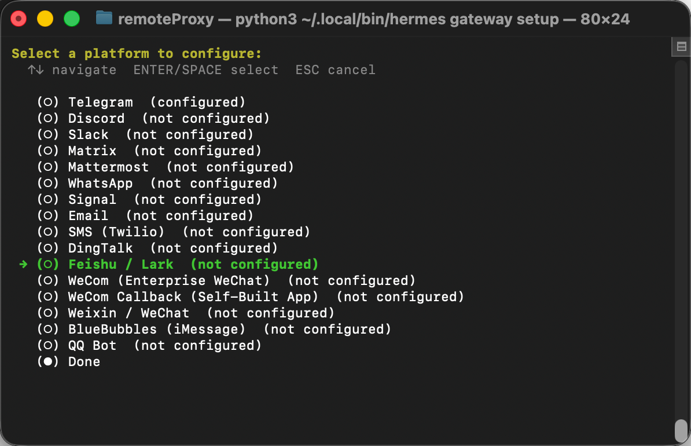The image size is (691, 446).
Task: Click the Email label text
Action: [x=88, y=215]
